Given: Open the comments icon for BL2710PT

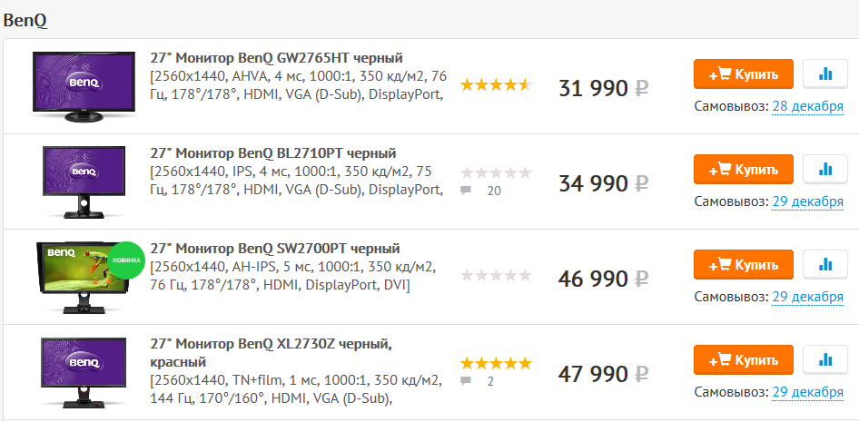Looking at the screenshot, I should click(466, 191).
